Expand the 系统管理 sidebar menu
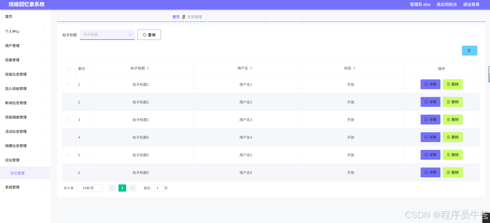 [x=25, y=187]
